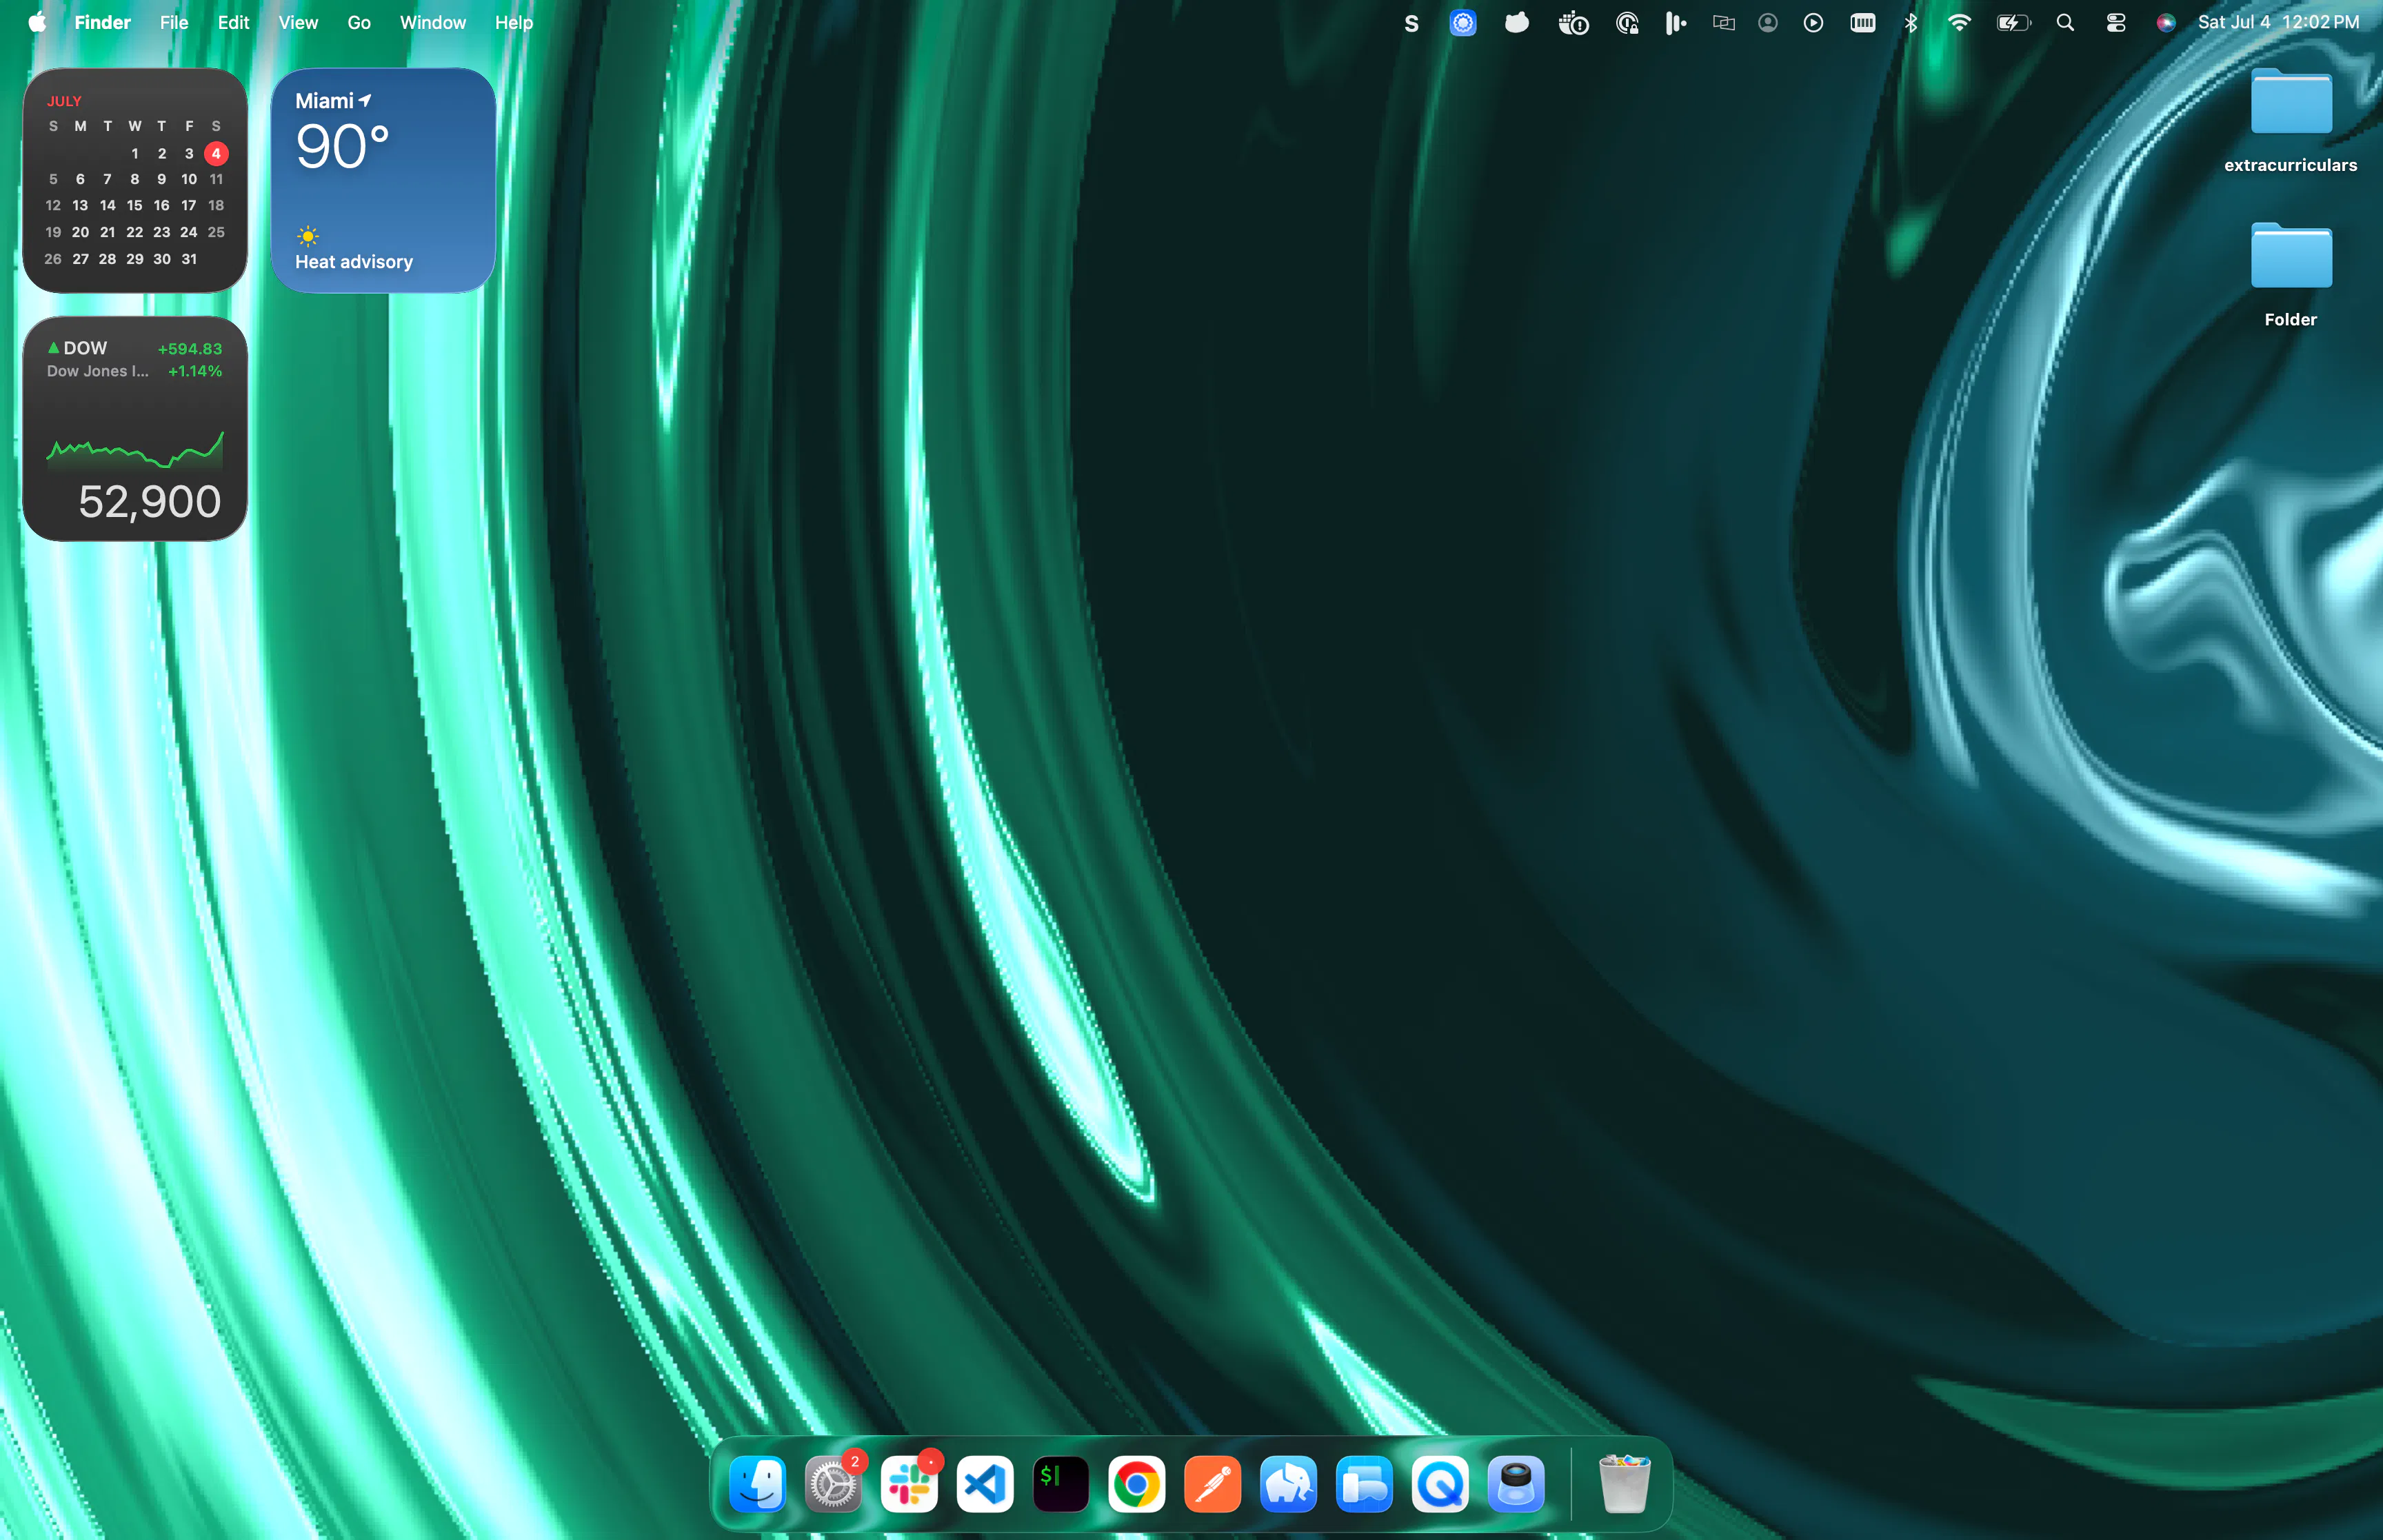This screenshot has width=2383, height=1540.
Task: Click the date and time in menu bar
Action: 2278,22
